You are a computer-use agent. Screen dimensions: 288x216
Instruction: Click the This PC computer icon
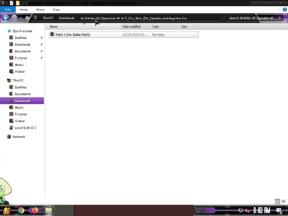pos(9,80)
